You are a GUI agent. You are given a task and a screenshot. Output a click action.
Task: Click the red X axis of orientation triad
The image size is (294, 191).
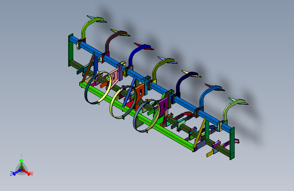(x=26, y=172)
